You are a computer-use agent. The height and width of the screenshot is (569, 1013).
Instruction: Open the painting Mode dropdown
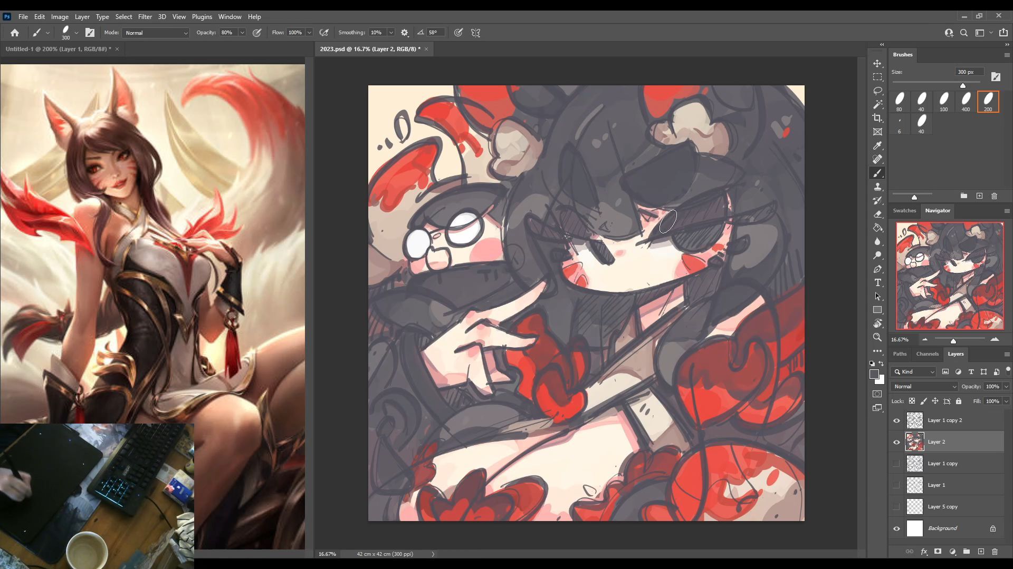[156, 33]
